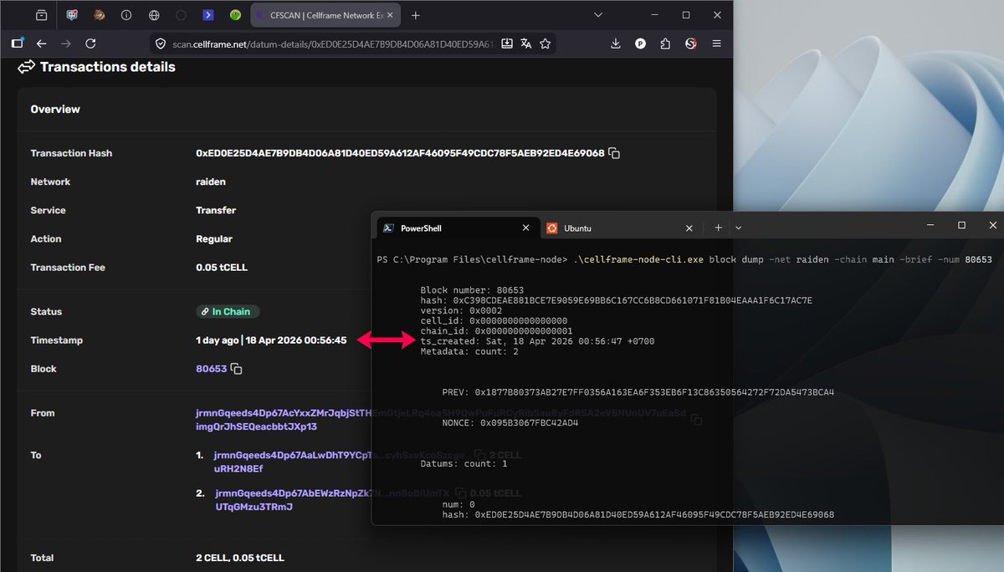The image size is (1004, 572).
Task: Click the Block number: 80653 terminal line
Action: click(x=472, y=290)
